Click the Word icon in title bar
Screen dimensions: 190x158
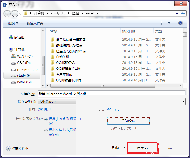5,5
